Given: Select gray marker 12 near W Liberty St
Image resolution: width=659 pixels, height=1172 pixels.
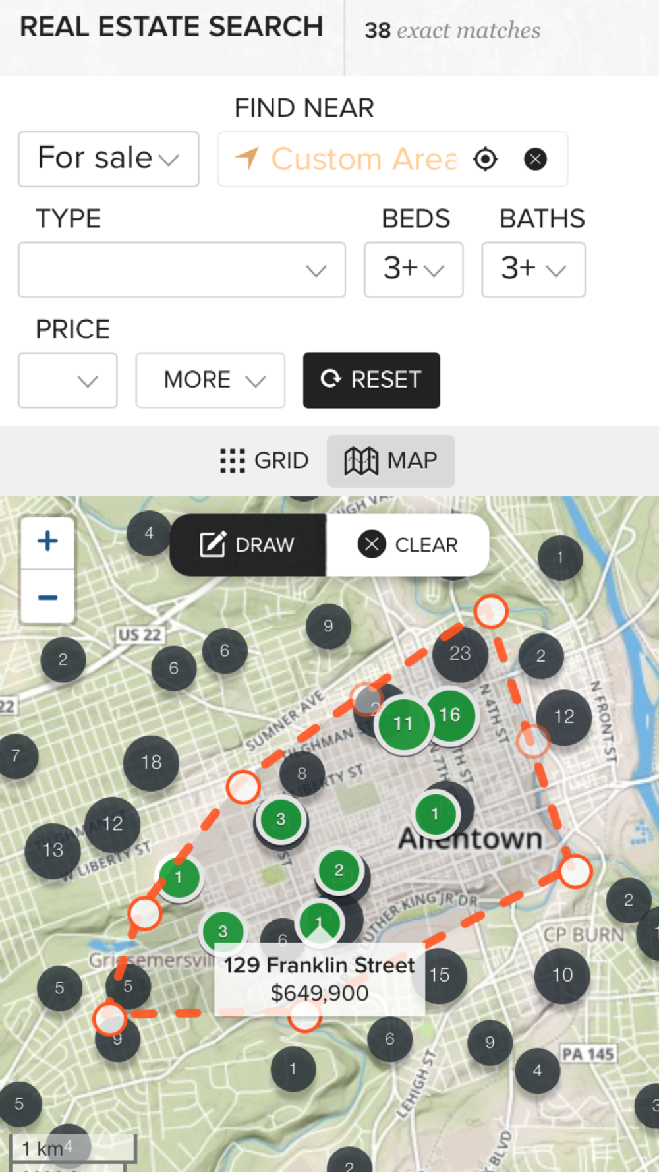Looking at the screenshot, I should click(x=113, y=824).
